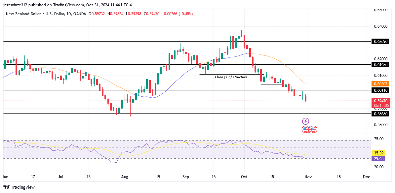Click the purple 29.65 RSI value label
The image size is (395, 193).
[x=378, y=158]
